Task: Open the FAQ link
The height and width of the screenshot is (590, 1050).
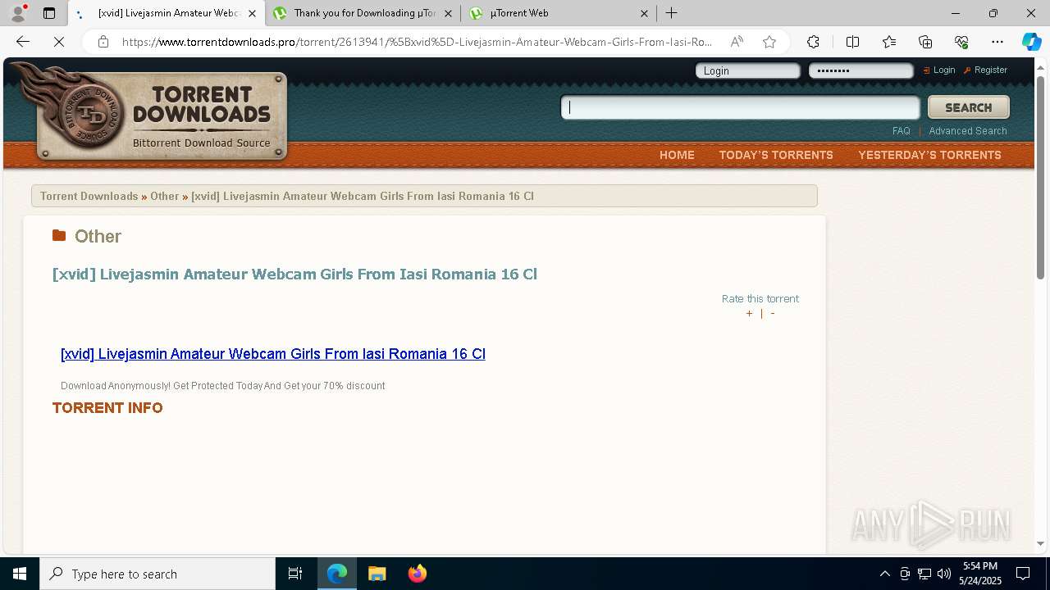Action: 901,131
